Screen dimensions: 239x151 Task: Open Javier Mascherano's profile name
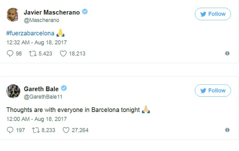point(52,12)
